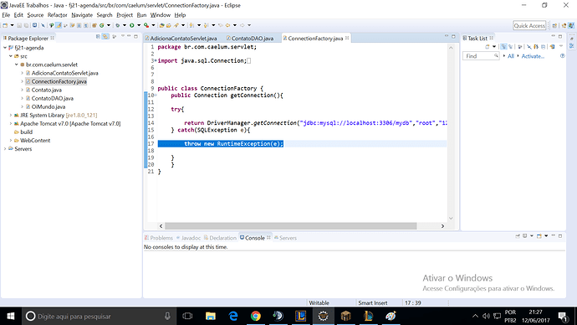Select ContatoDAO.java in Package Explorer
The height and width of the screenshot is (325, 577).
tap(52, 98)
